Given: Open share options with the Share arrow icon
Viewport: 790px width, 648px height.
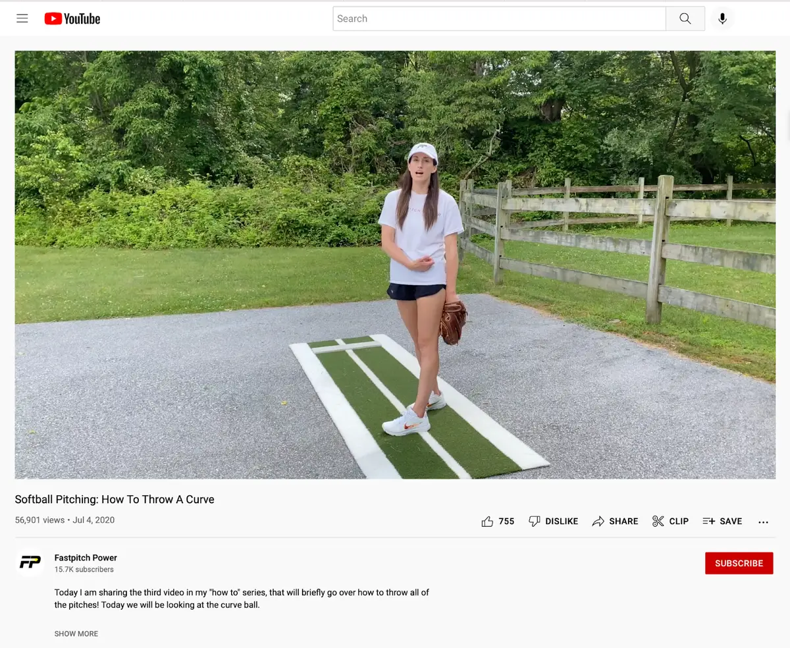Looking at the screenshot, I should coord(615,521).
